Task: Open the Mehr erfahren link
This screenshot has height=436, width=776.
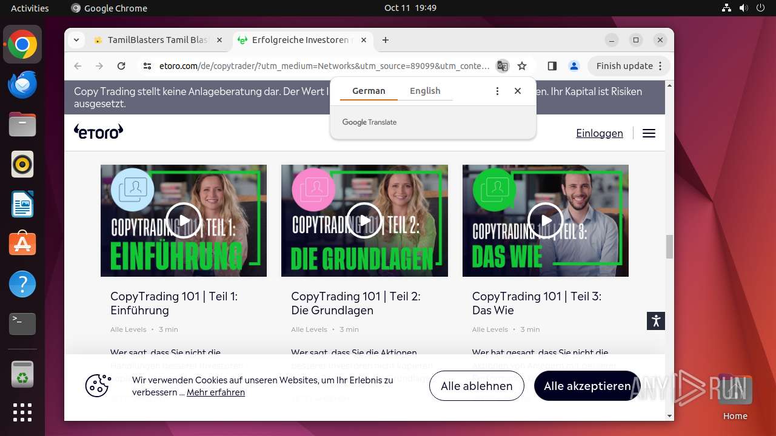Action: coord(216,392)
